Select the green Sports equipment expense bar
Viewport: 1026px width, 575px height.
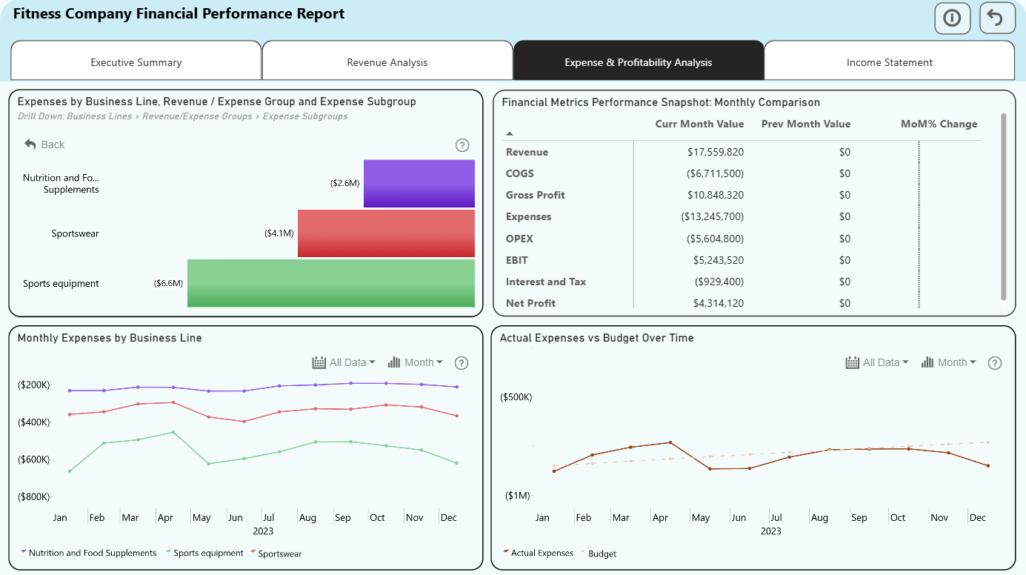click(x=331, y=283)
